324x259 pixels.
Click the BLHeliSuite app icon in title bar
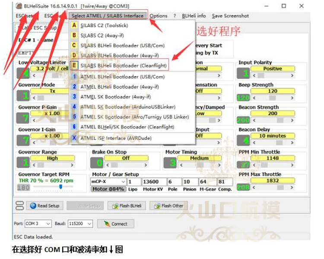19,6
